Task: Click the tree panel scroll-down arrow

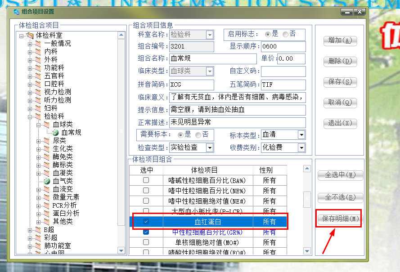Action: pyautogui.click(x=121, y=251)
